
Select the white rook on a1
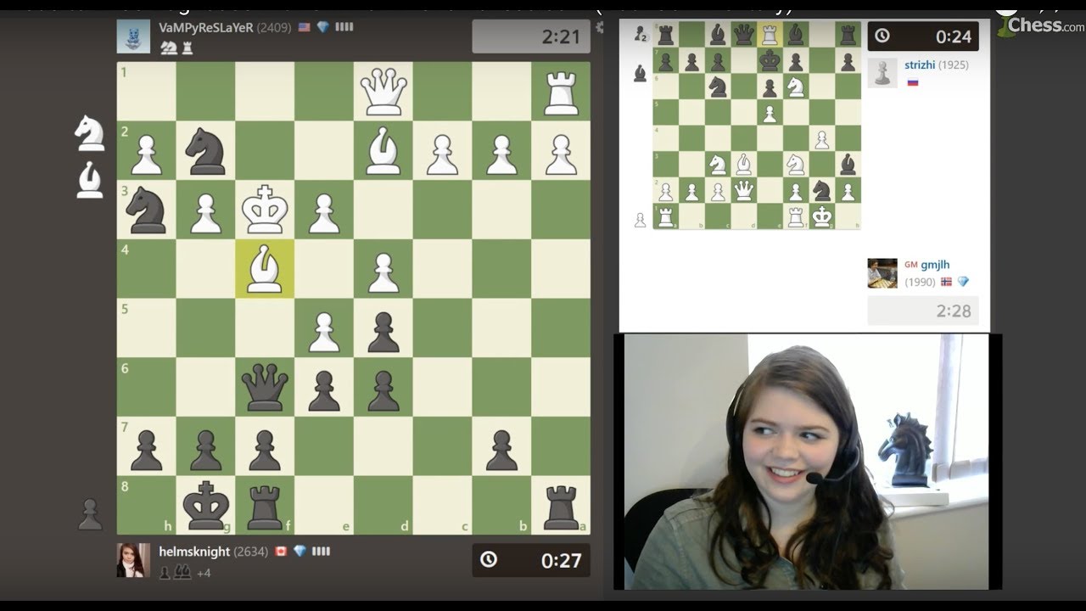coord(561,92)
